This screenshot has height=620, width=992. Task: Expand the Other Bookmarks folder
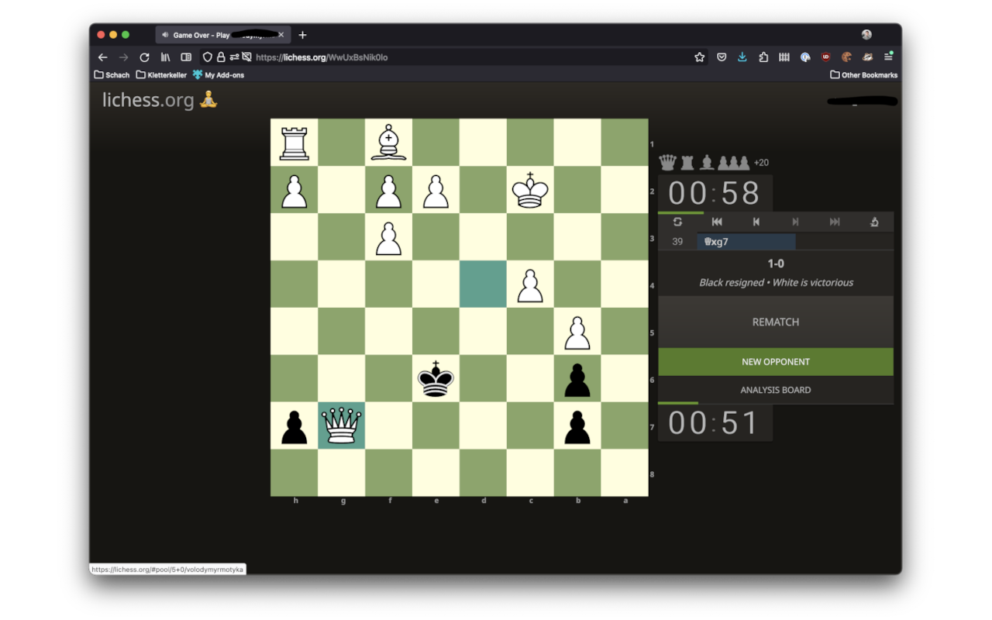coord(863,75)
